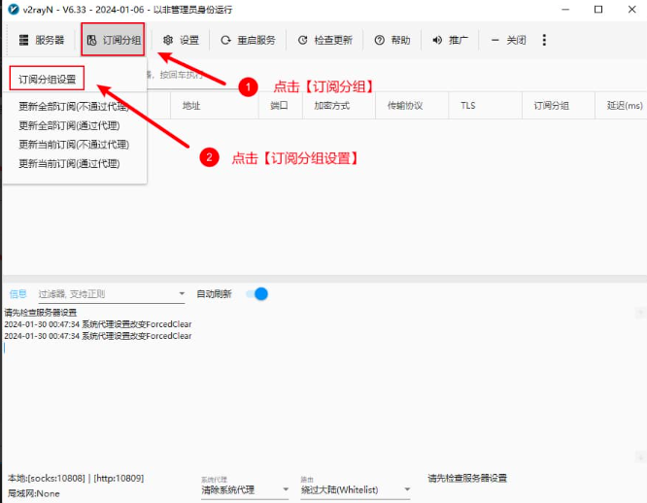This screenshot has height=503, width=647.
Task: Open 服务器 toolbar menu
Action: (42, 40)
